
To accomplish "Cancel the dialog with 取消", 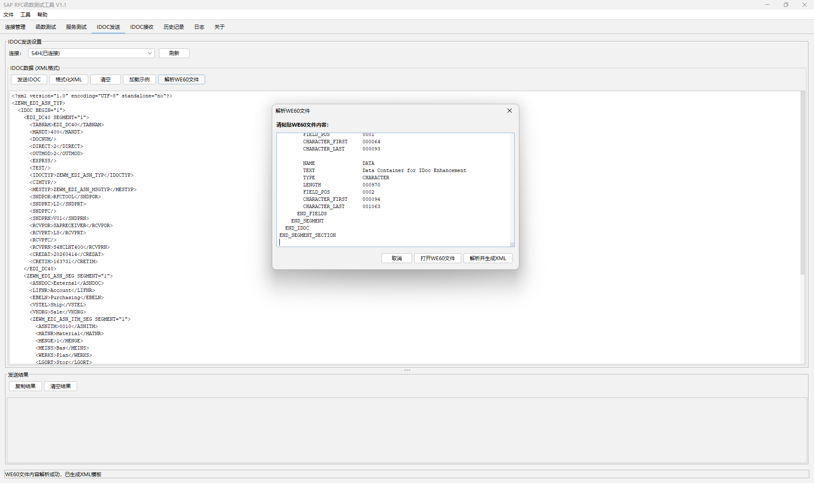I will click(x=396, y=258).
